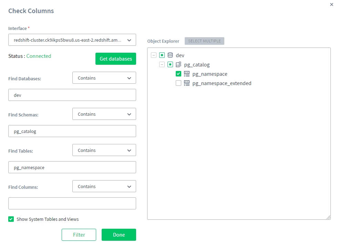This screenshot has width=337, height=248.
Task: Open the Interface redshift-cluster dropdown
Action: click(x=72, y=40)
